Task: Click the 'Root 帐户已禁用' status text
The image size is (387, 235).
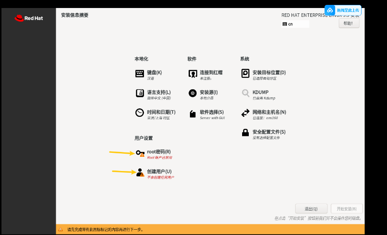Action: 160,158
